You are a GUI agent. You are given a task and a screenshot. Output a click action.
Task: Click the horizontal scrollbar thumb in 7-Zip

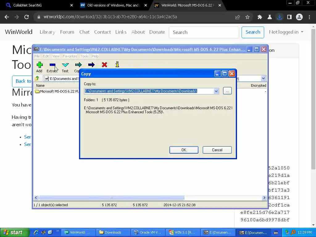tap(111, 198)
